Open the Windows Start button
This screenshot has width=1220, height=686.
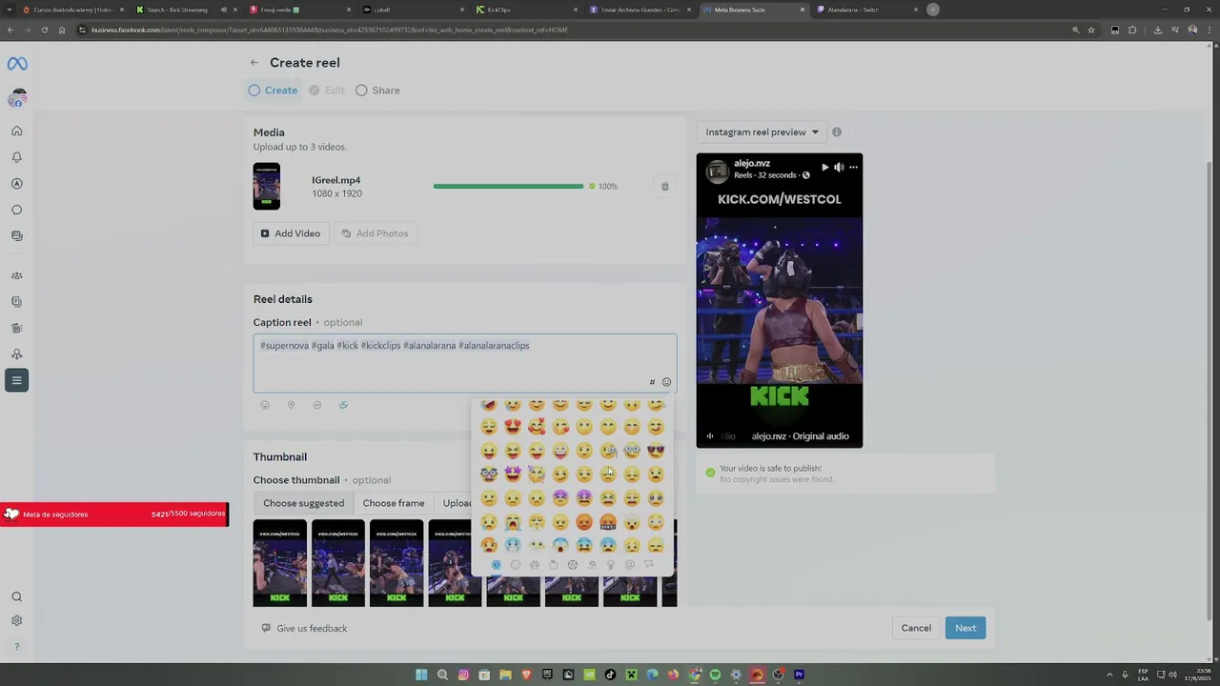click(x=421, y=675)
